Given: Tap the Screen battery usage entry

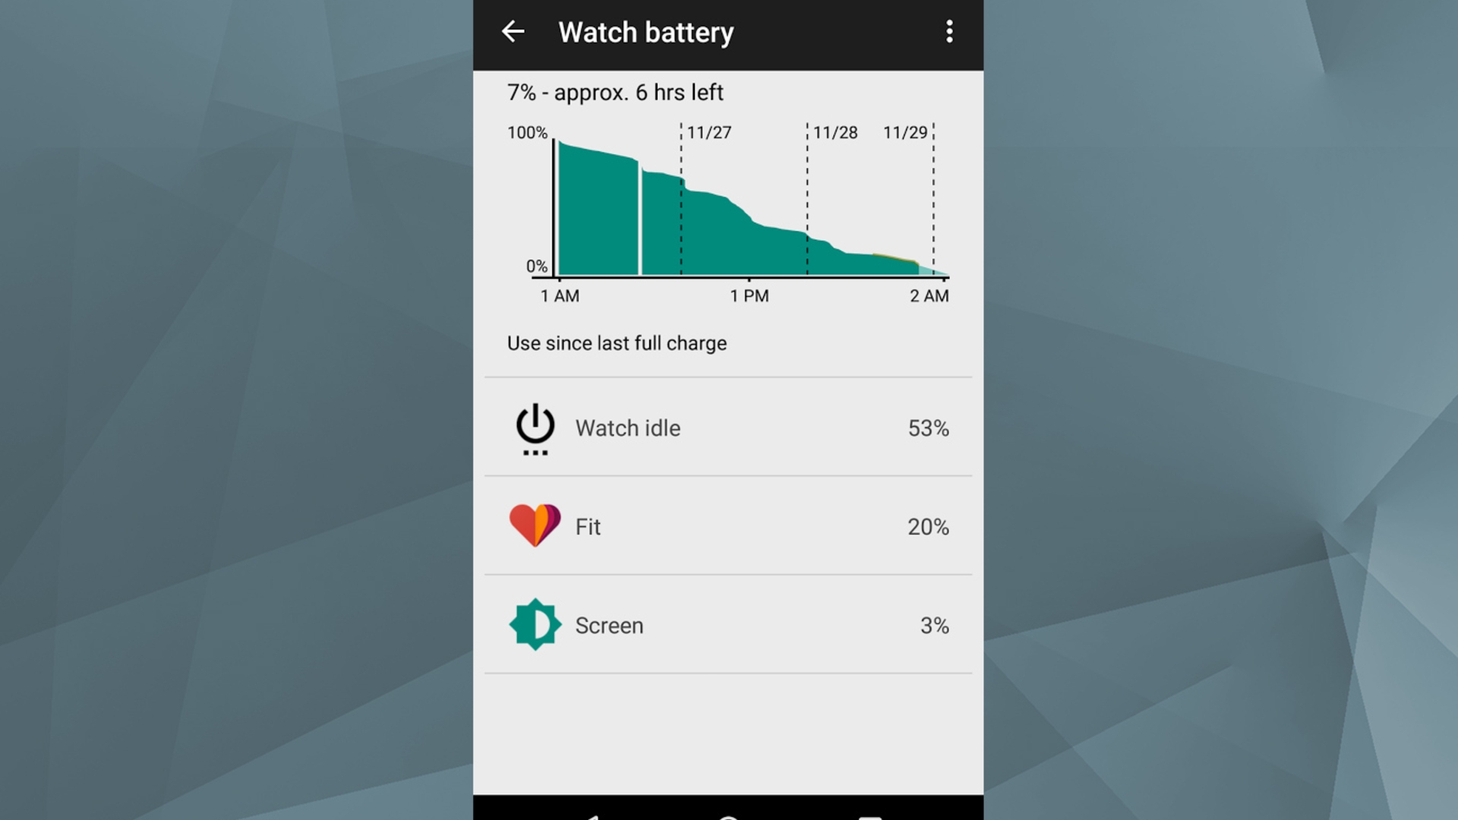Looking at the screenshot, I should (x=729, y=624).
